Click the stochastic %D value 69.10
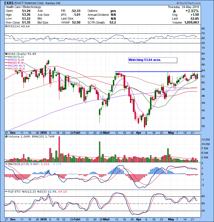The image size is (214, 222). click(x=62, y=192)
